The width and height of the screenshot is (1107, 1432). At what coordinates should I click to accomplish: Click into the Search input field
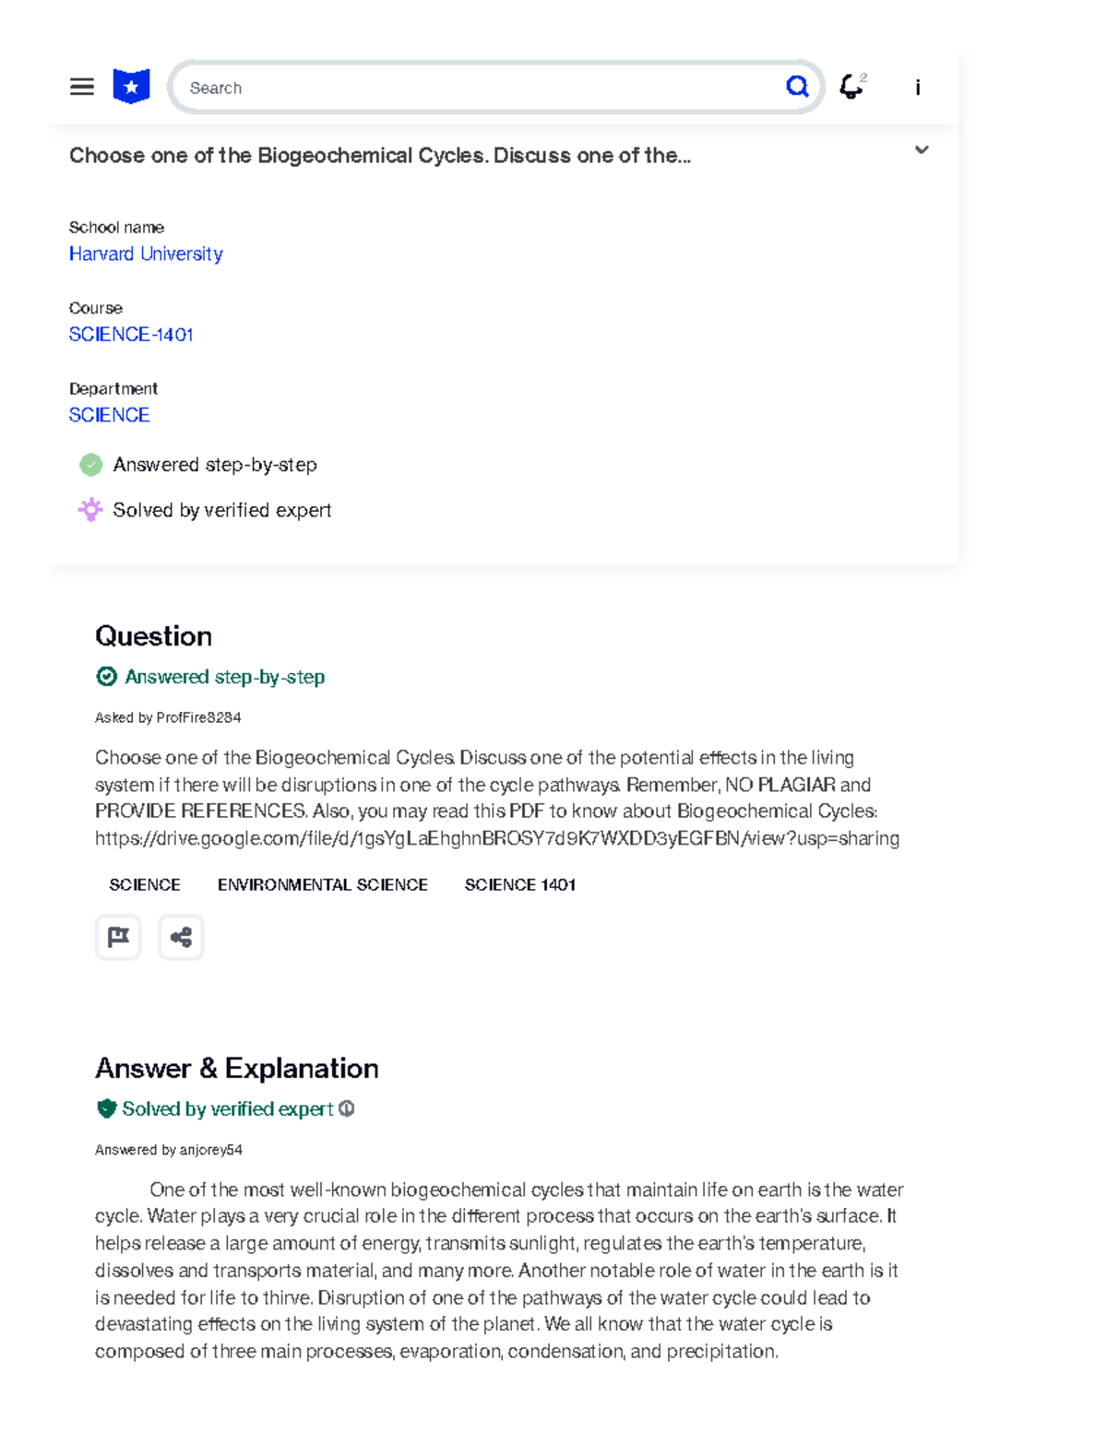[x=480, y=88]
